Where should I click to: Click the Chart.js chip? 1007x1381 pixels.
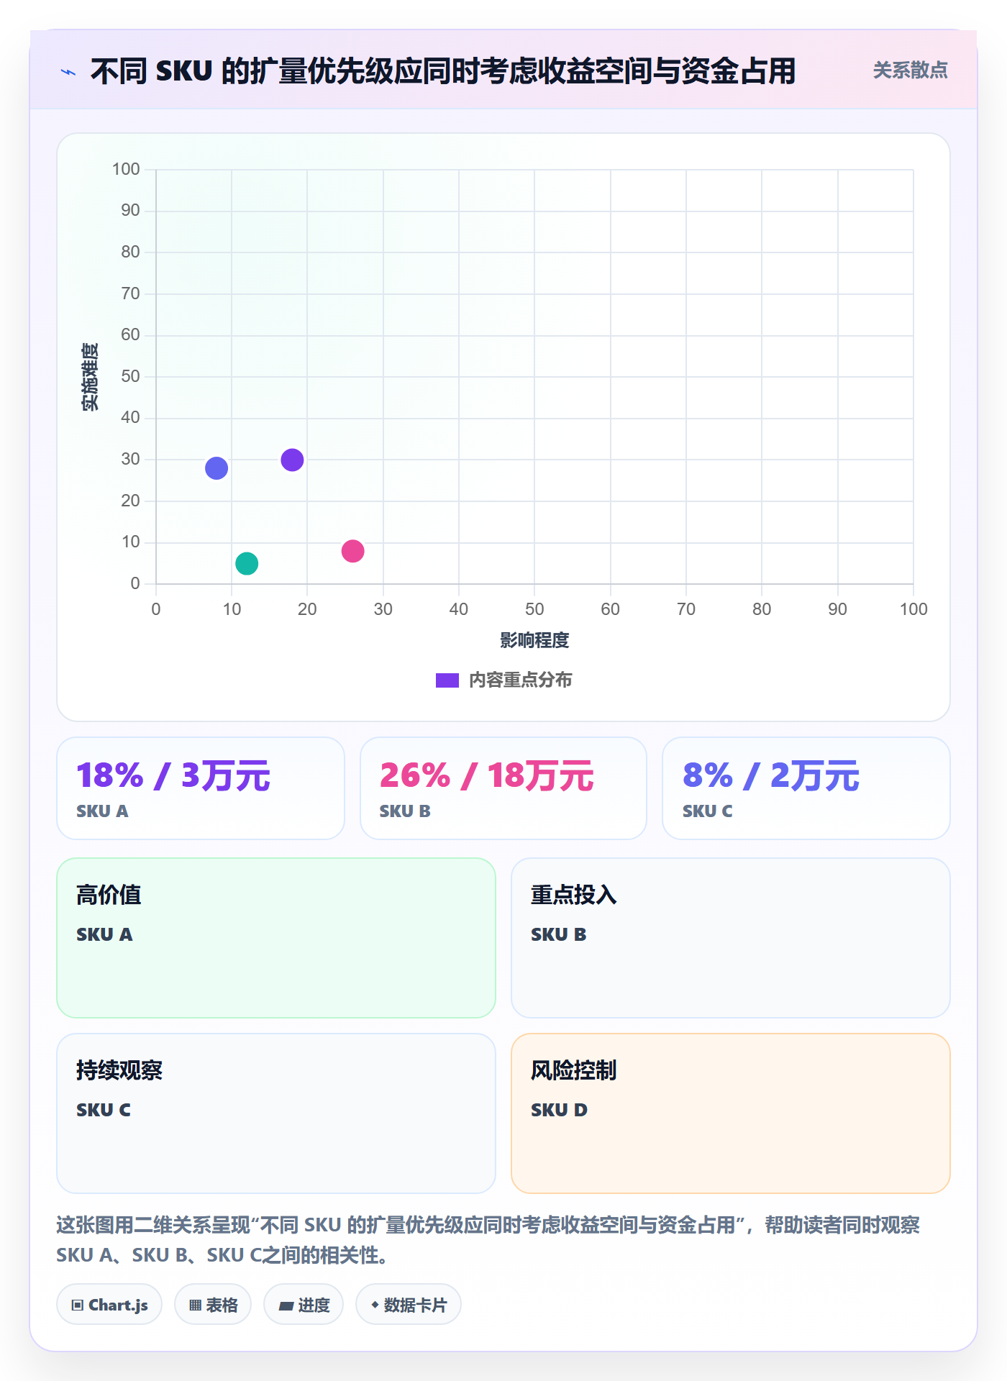109,1305
